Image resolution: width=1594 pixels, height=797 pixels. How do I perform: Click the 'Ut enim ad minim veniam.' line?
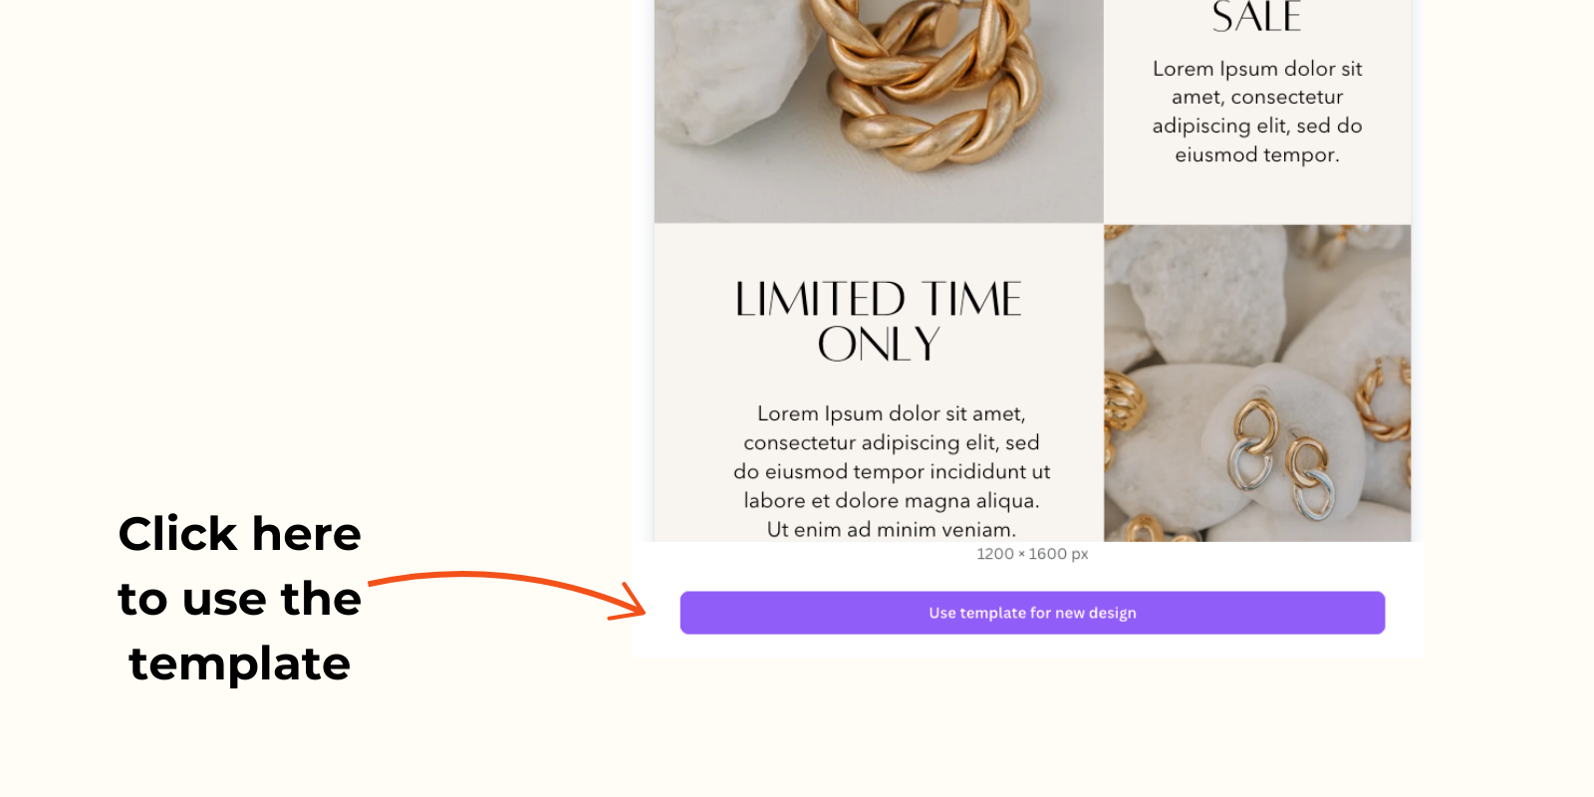point(892,530)
